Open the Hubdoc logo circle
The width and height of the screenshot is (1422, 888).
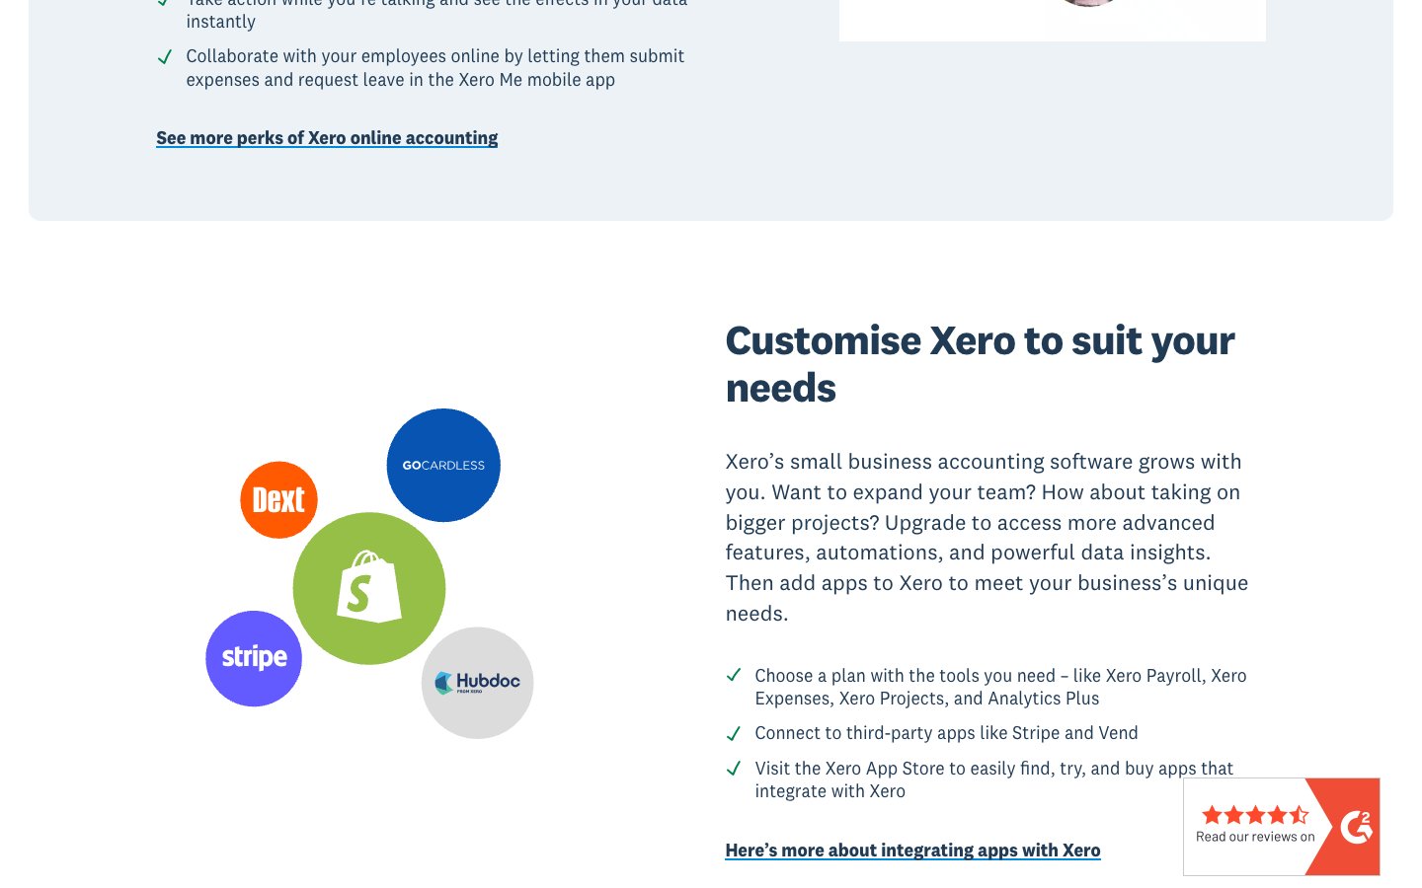[x=477, y=683]
